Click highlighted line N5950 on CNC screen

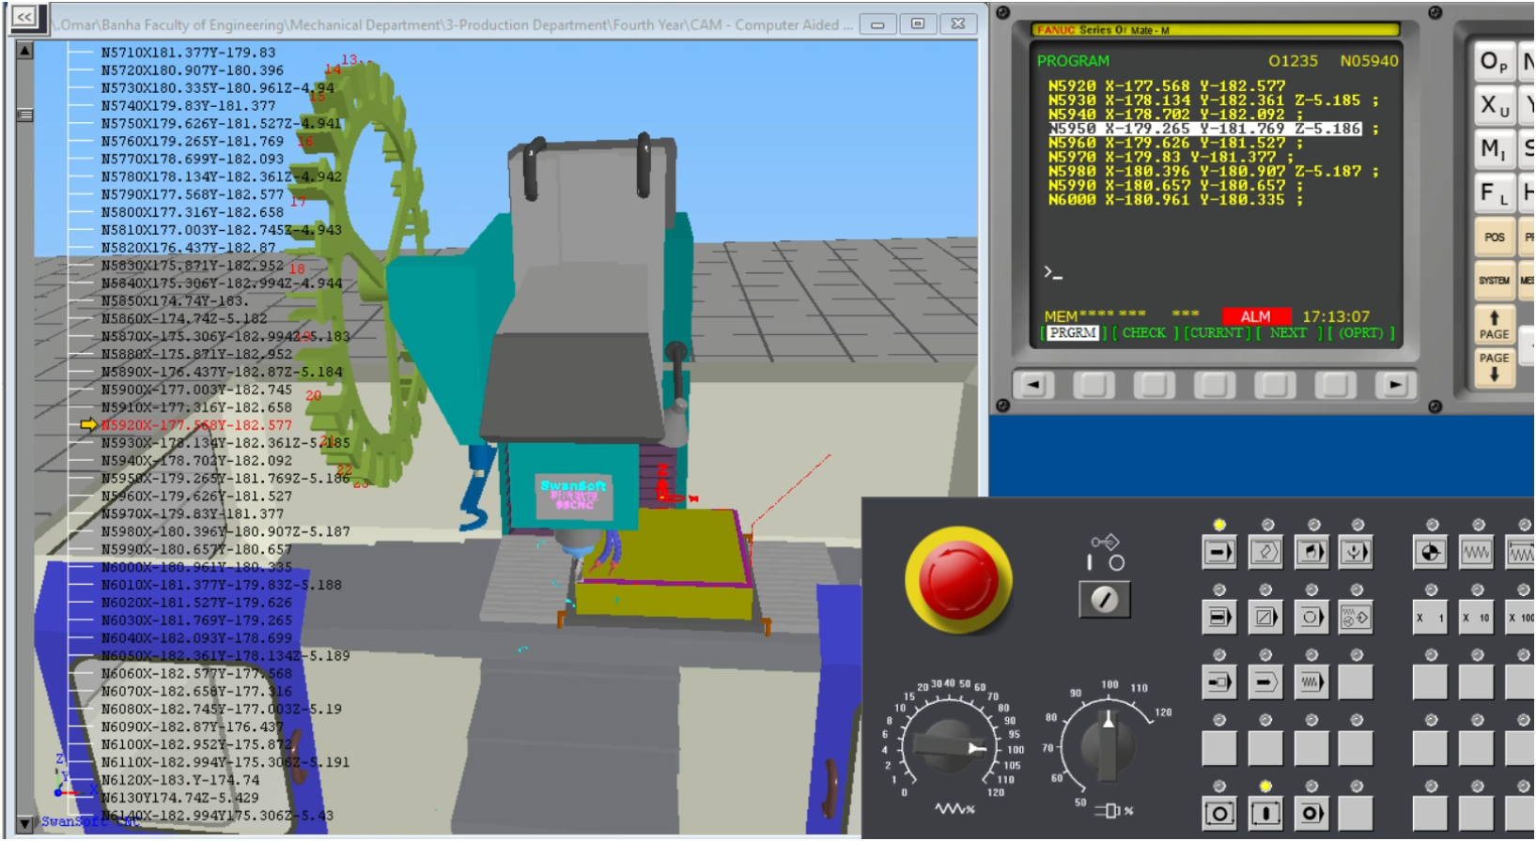point(1204,129)
